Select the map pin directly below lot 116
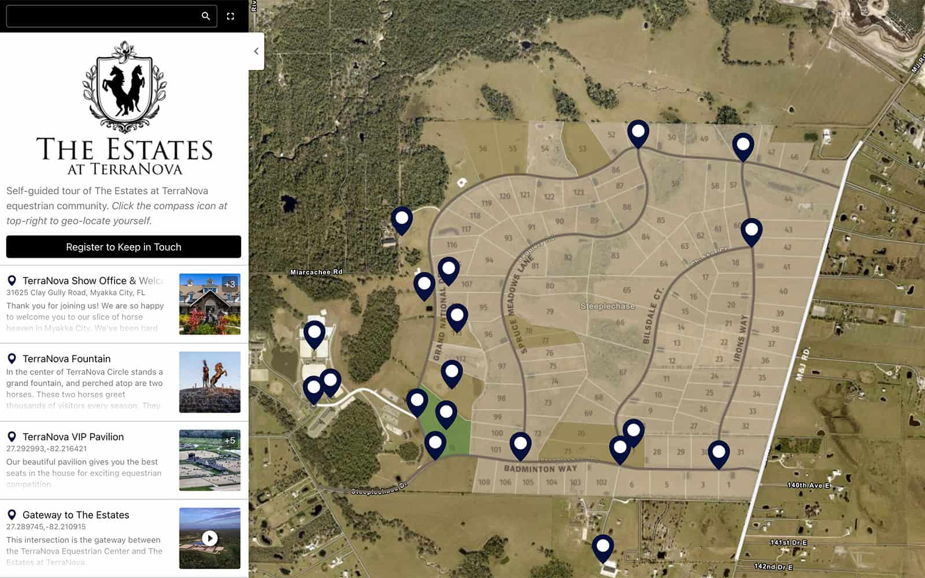 449,272
